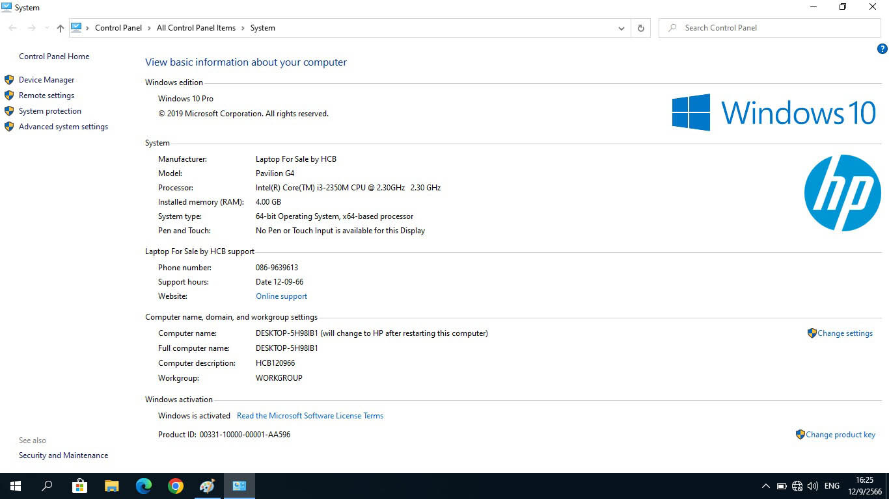This screenshot has height=499, width=889.
Task: Open the address bar history dropdown
Action: coord(622,28)
